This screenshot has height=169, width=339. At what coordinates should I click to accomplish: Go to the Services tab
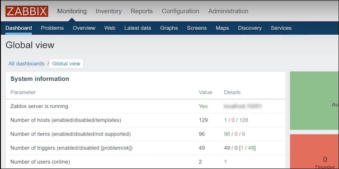pos(281,28)
